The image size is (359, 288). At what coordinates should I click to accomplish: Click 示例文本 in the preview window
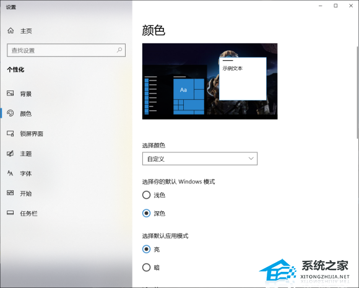click(x=232, y=68)
